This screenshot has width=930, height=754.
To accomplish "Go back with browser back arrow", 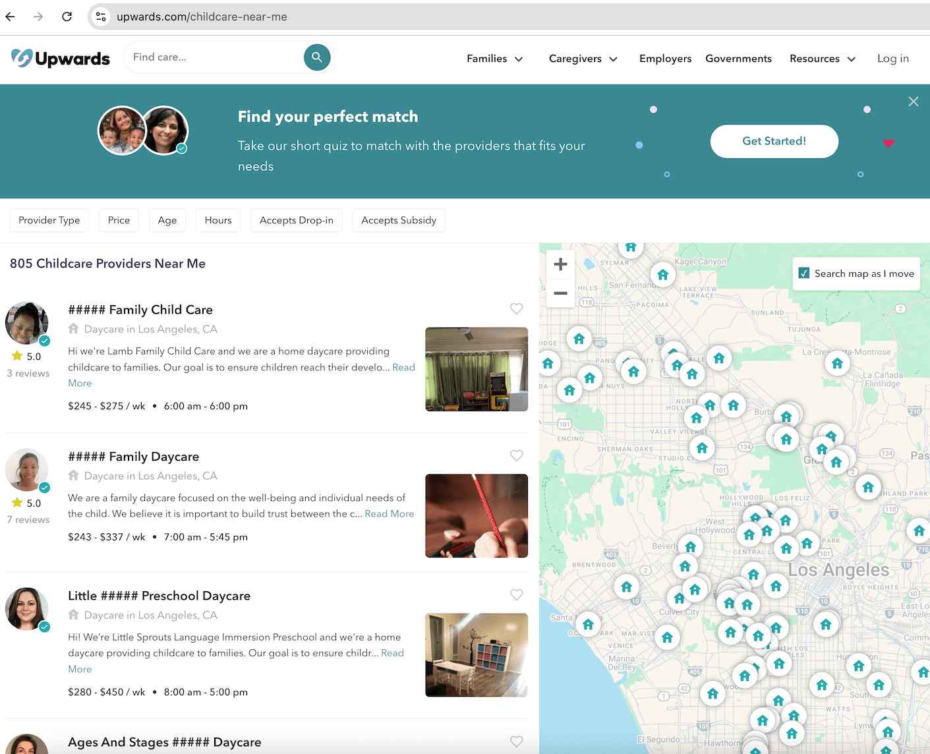I will coord(11,16).
